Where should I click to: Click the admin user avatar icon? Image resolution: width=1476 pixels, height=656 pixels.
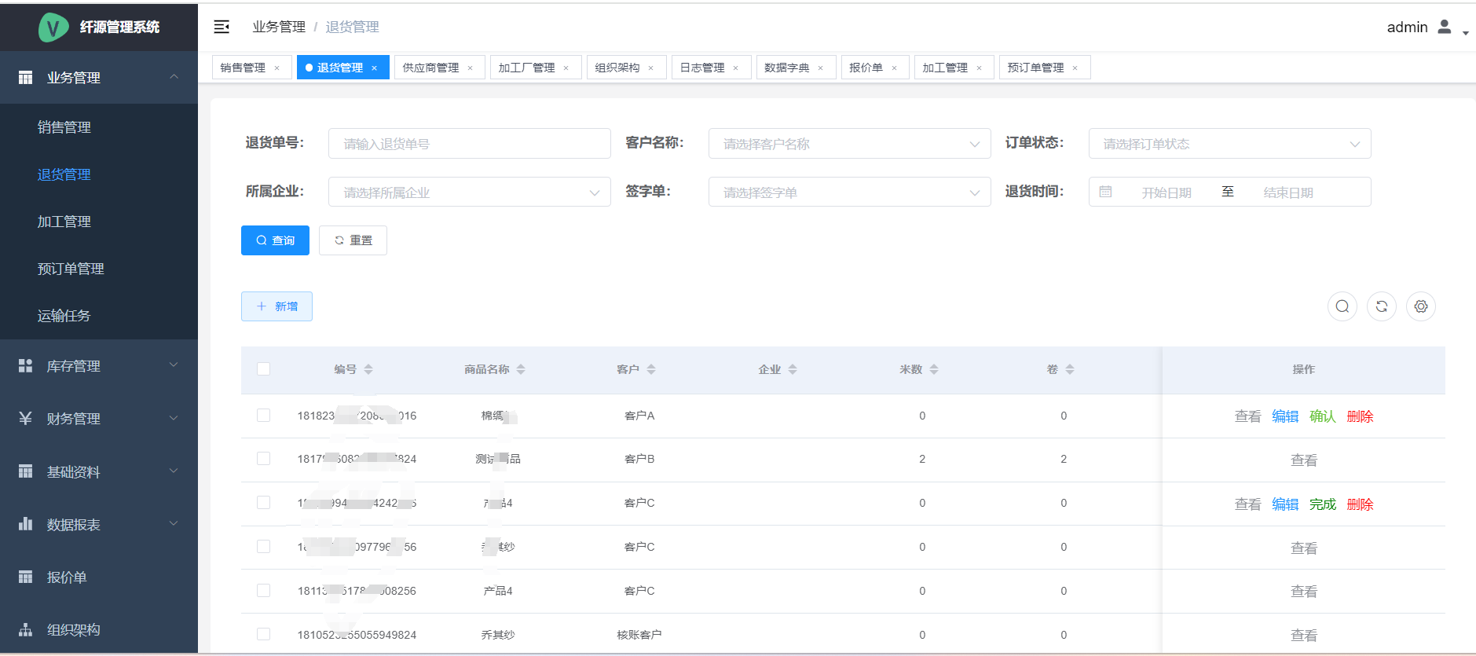coord(1444,27)
